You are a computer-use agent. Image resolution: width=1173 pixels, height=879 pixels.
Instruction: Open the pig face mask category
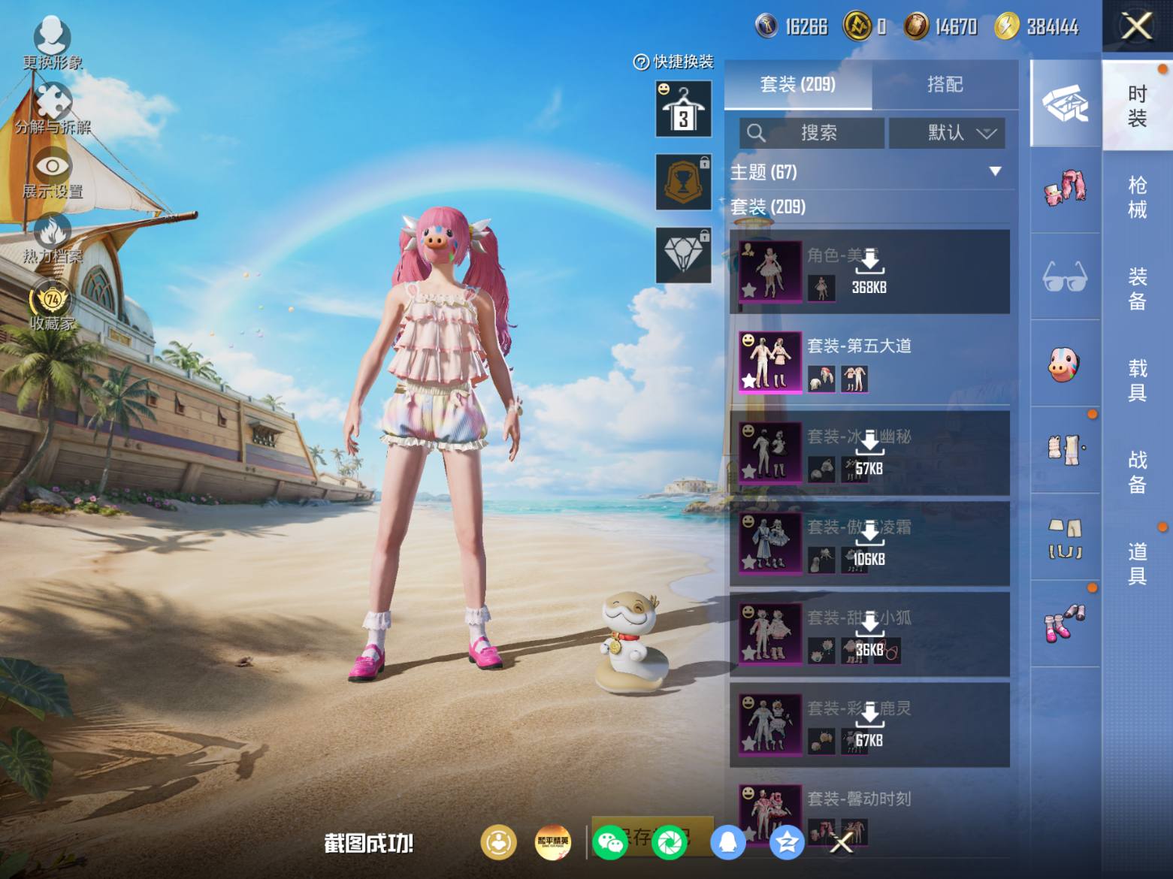(x=1065, y=364)
